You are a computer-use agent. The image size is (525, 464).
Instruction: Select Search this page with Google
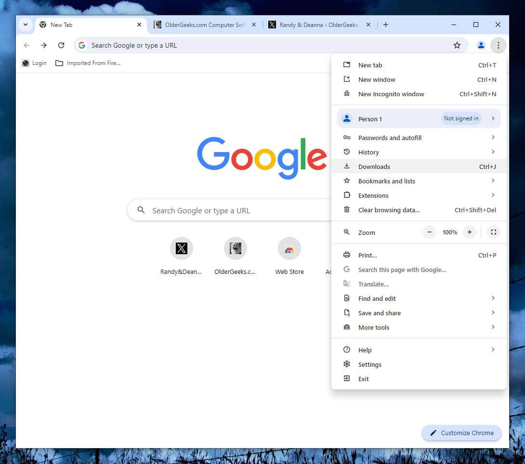tap(419, 270)
